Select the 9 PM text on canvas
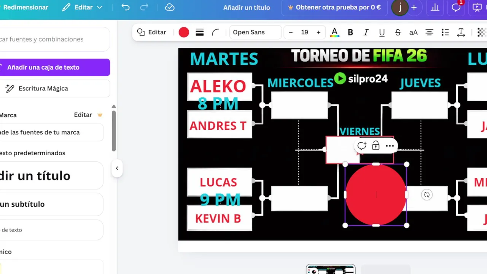487x274 pixels. (x=220, y=199)
